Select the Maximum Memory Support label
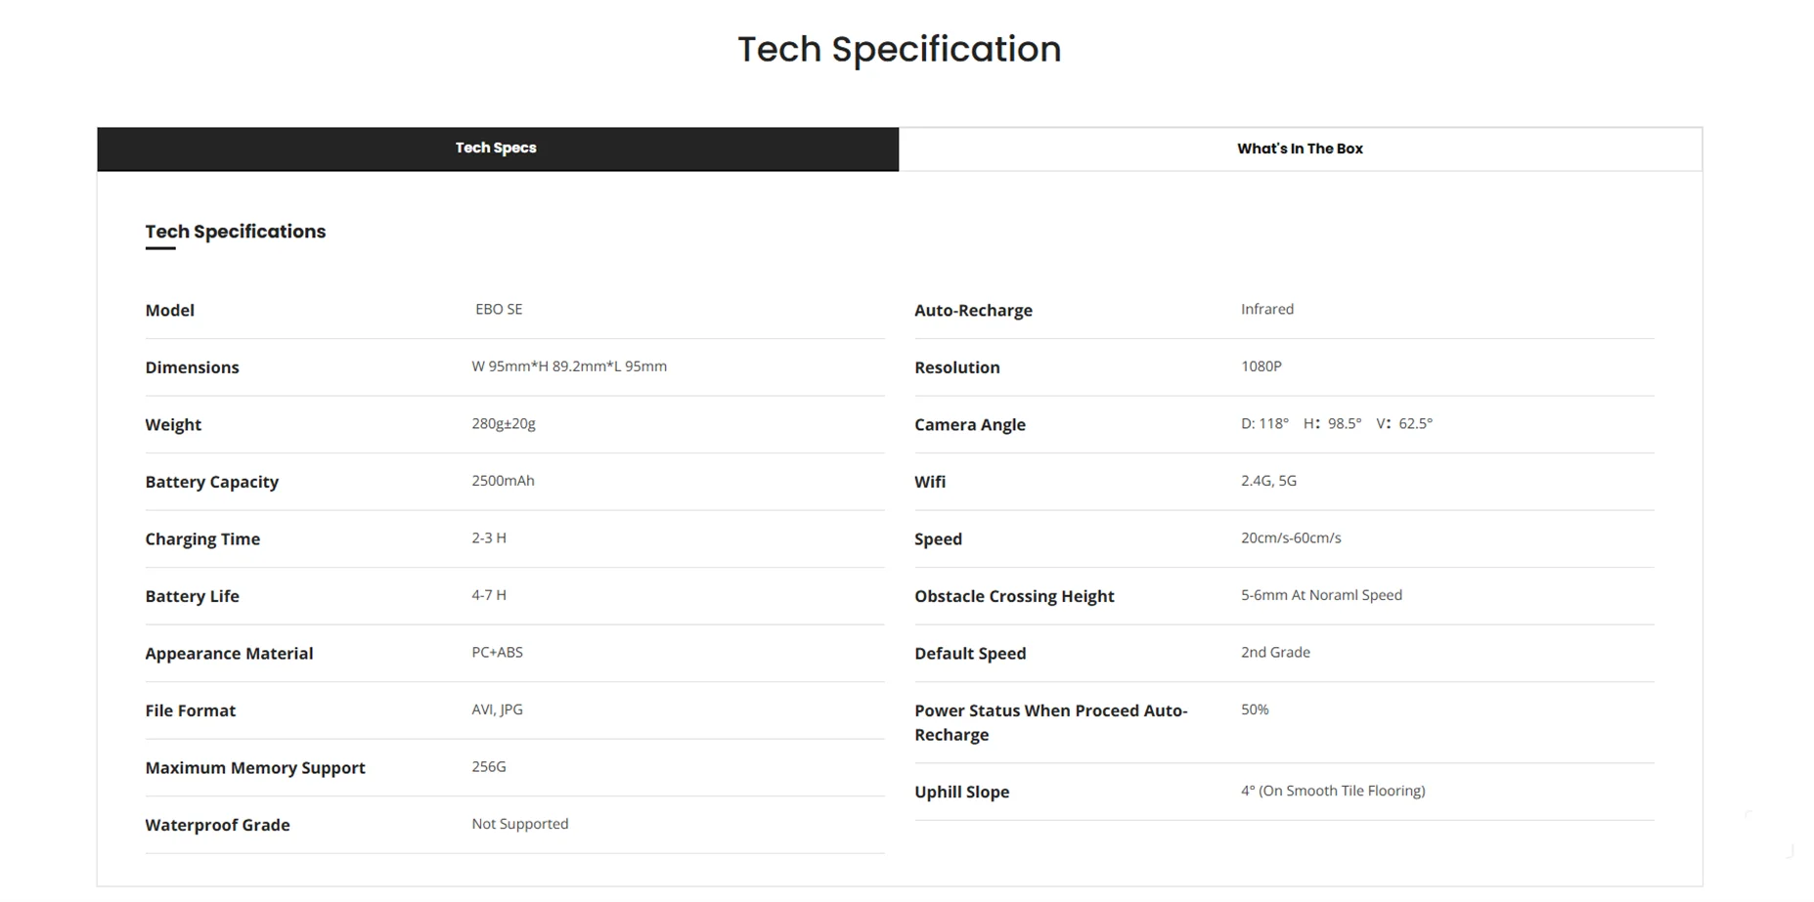This screenshot has height=902, width=1814. pyautogui.click(x=255, y=768)
